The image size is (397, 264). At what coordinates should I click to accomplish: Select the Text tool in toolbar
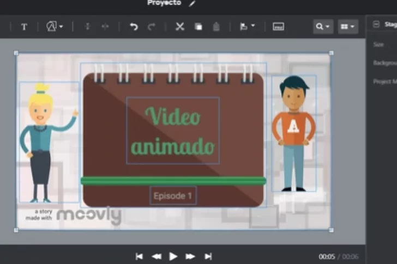(x=24, y=27)
